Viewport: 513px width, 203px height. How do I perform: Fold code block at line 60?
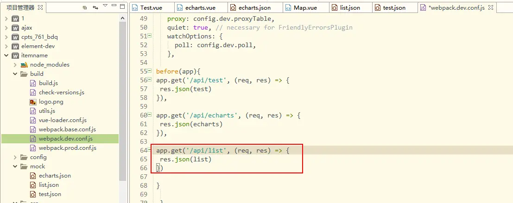[x=149, y=115]
